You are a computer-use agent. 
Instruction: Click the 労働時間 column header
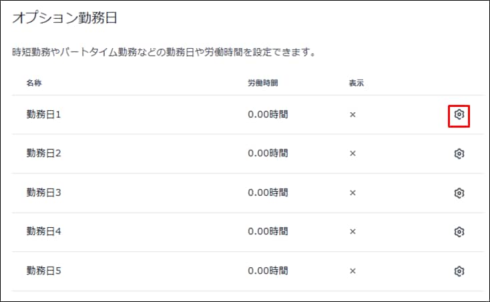(262, 84)
